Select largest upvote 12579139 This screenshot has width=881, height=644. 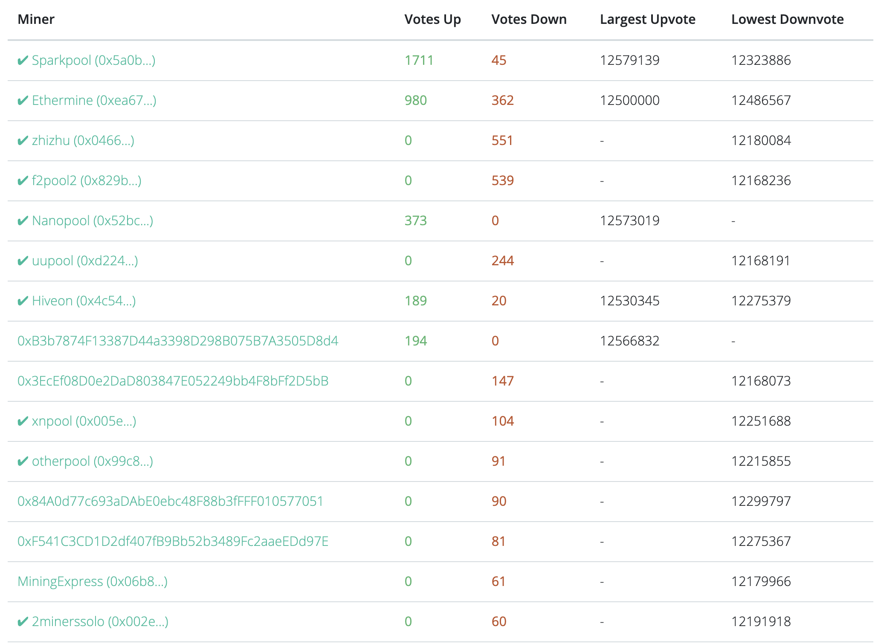point(630,61)
